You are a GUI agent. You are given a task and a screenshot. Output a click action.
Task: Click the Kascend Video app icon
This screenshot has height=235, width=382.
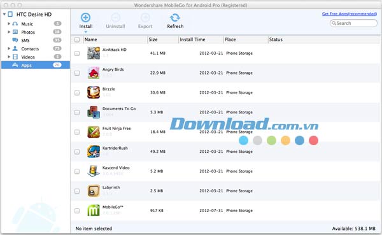[x=94, y=171]
